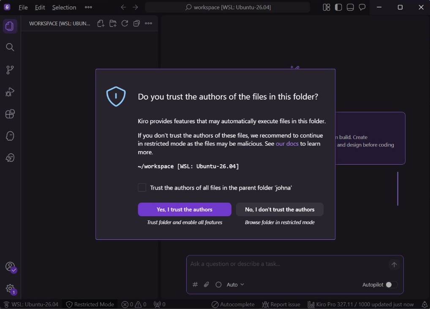430x309 pixels.
Task: Click WSL: Ubuntu-26.04 remote indicator
Action: (31, 304)
